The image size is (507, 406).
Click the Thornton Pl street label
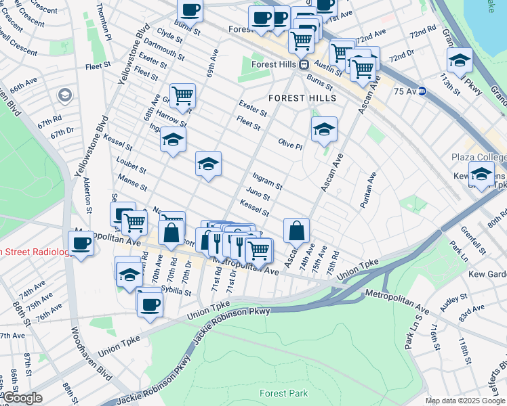(x=104, y=22)
